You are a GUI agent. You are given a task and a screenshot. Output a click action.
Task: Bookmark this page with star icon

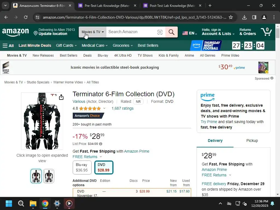(231, 17)
